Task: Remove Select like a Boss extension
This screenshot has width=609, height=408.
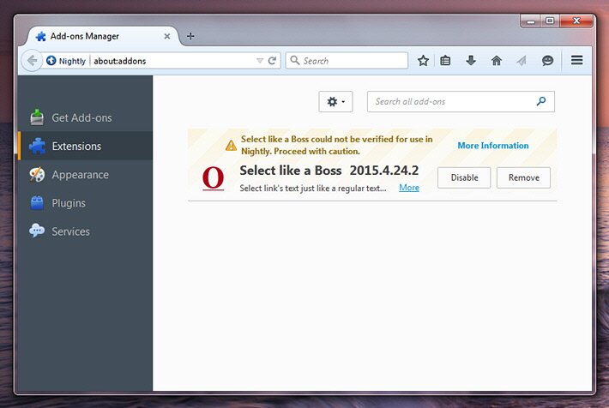Action: (x=523, y=177)
